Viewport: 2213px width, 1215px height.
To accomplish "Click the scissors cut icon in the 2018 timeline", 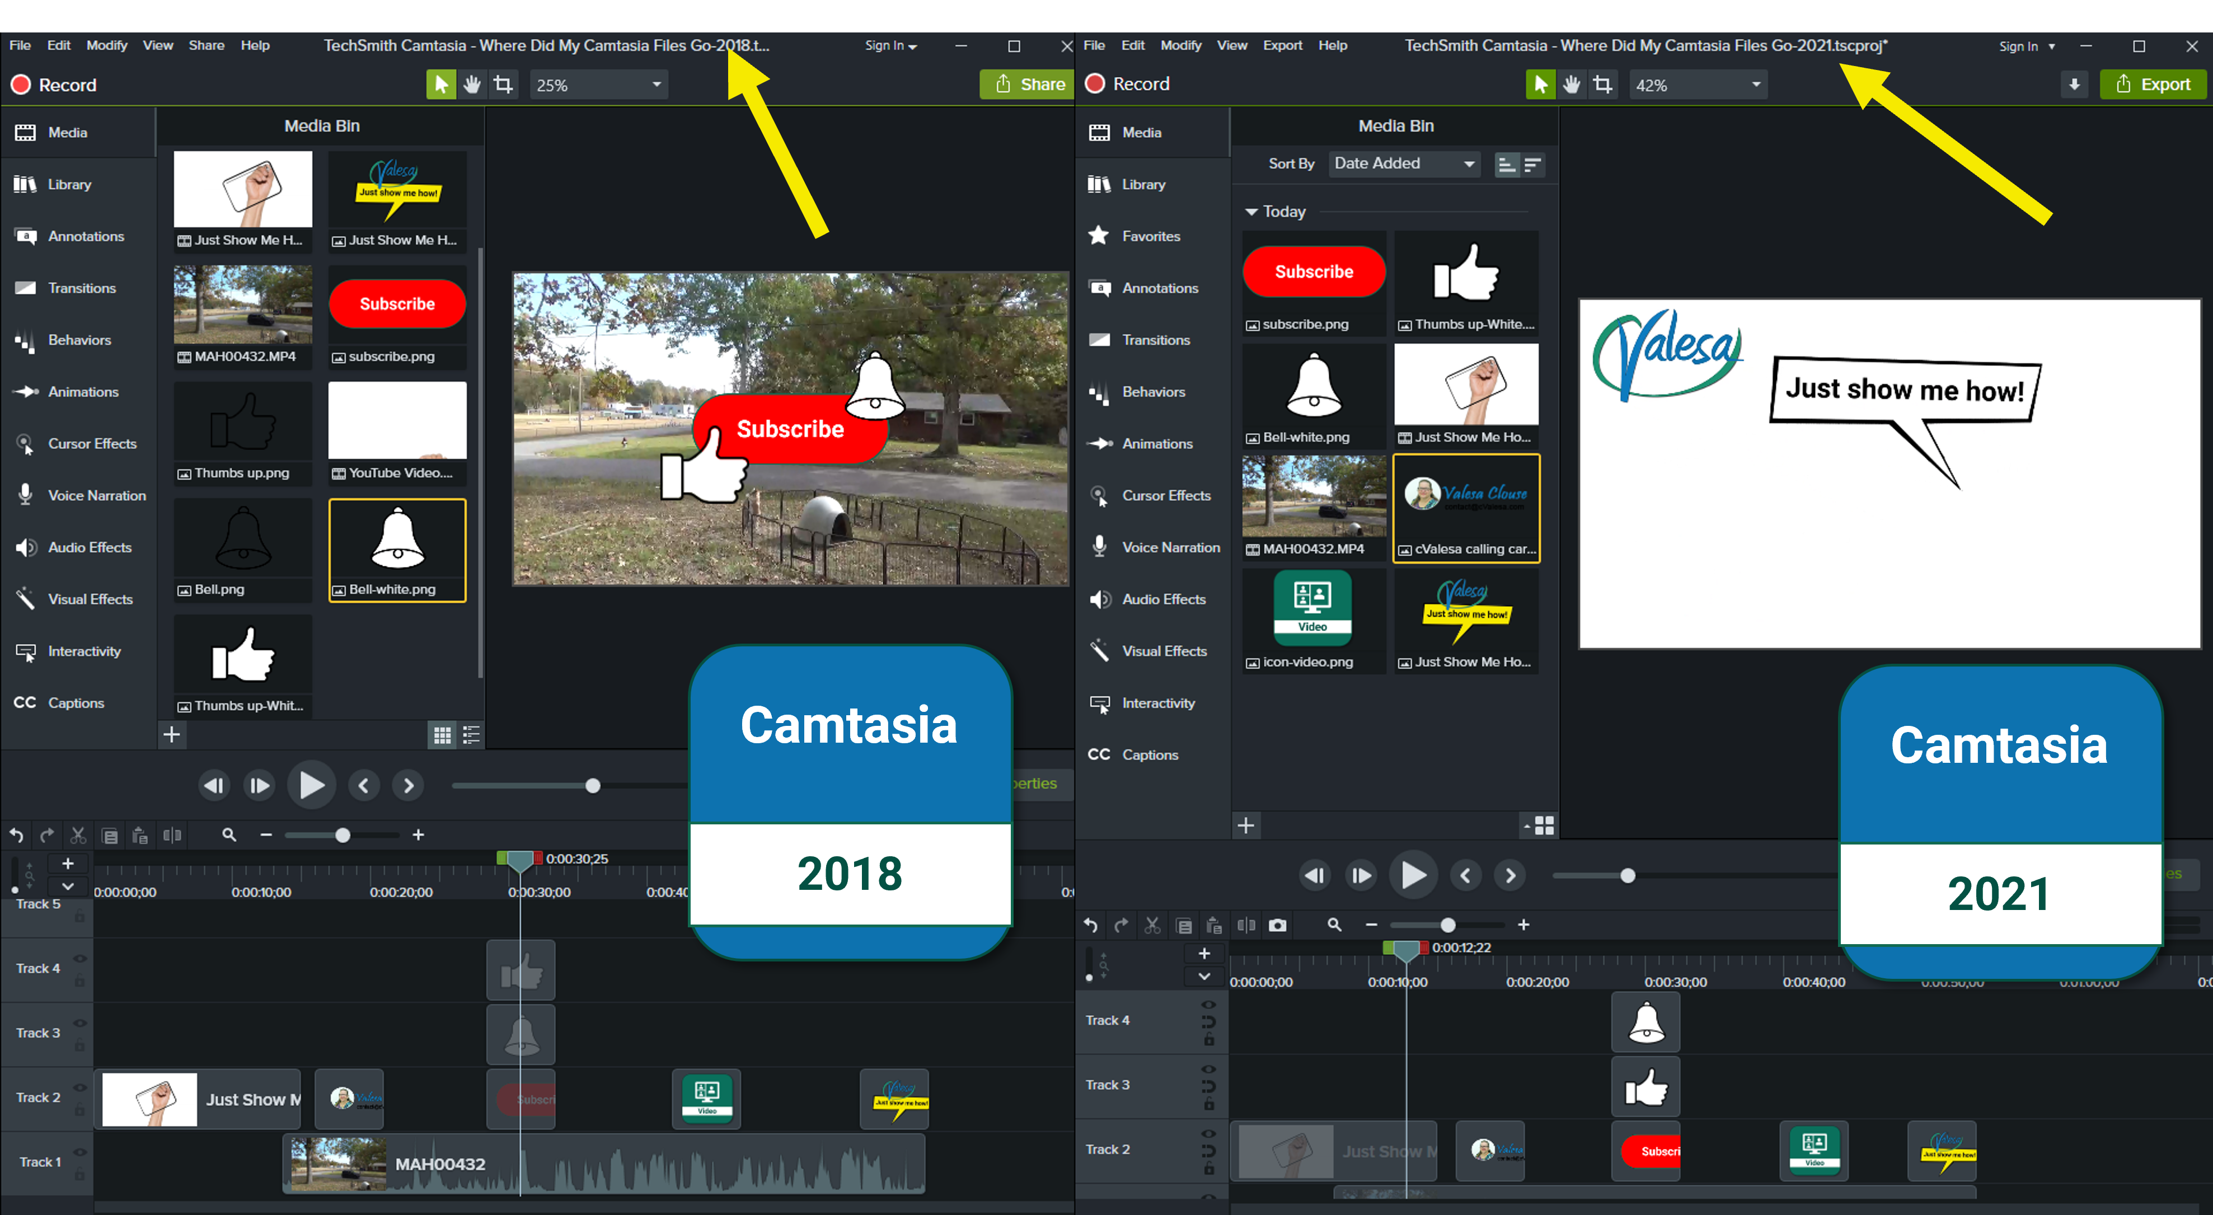I will pos(78,835).
